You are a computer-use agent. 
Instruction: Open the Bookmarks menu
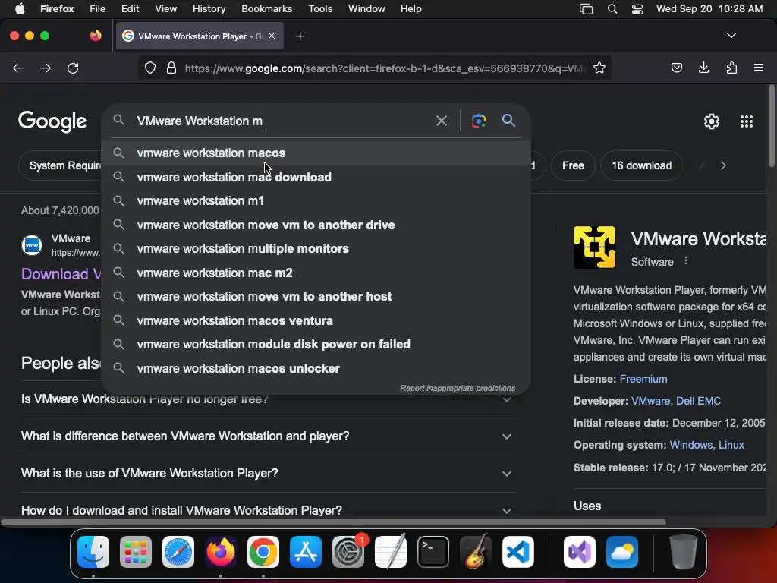[266, 8]
